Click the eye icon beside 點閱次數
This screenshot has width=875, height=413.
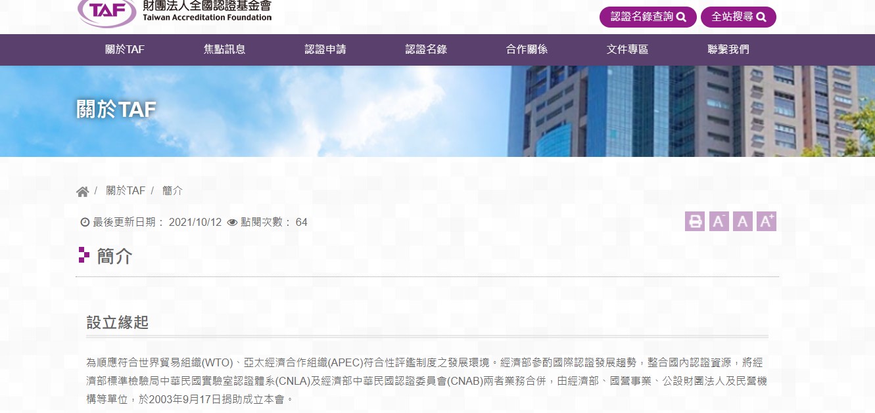[232, 223]
